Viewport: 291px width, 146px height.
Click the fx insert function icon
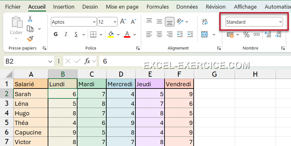click(x=87, y=61)
